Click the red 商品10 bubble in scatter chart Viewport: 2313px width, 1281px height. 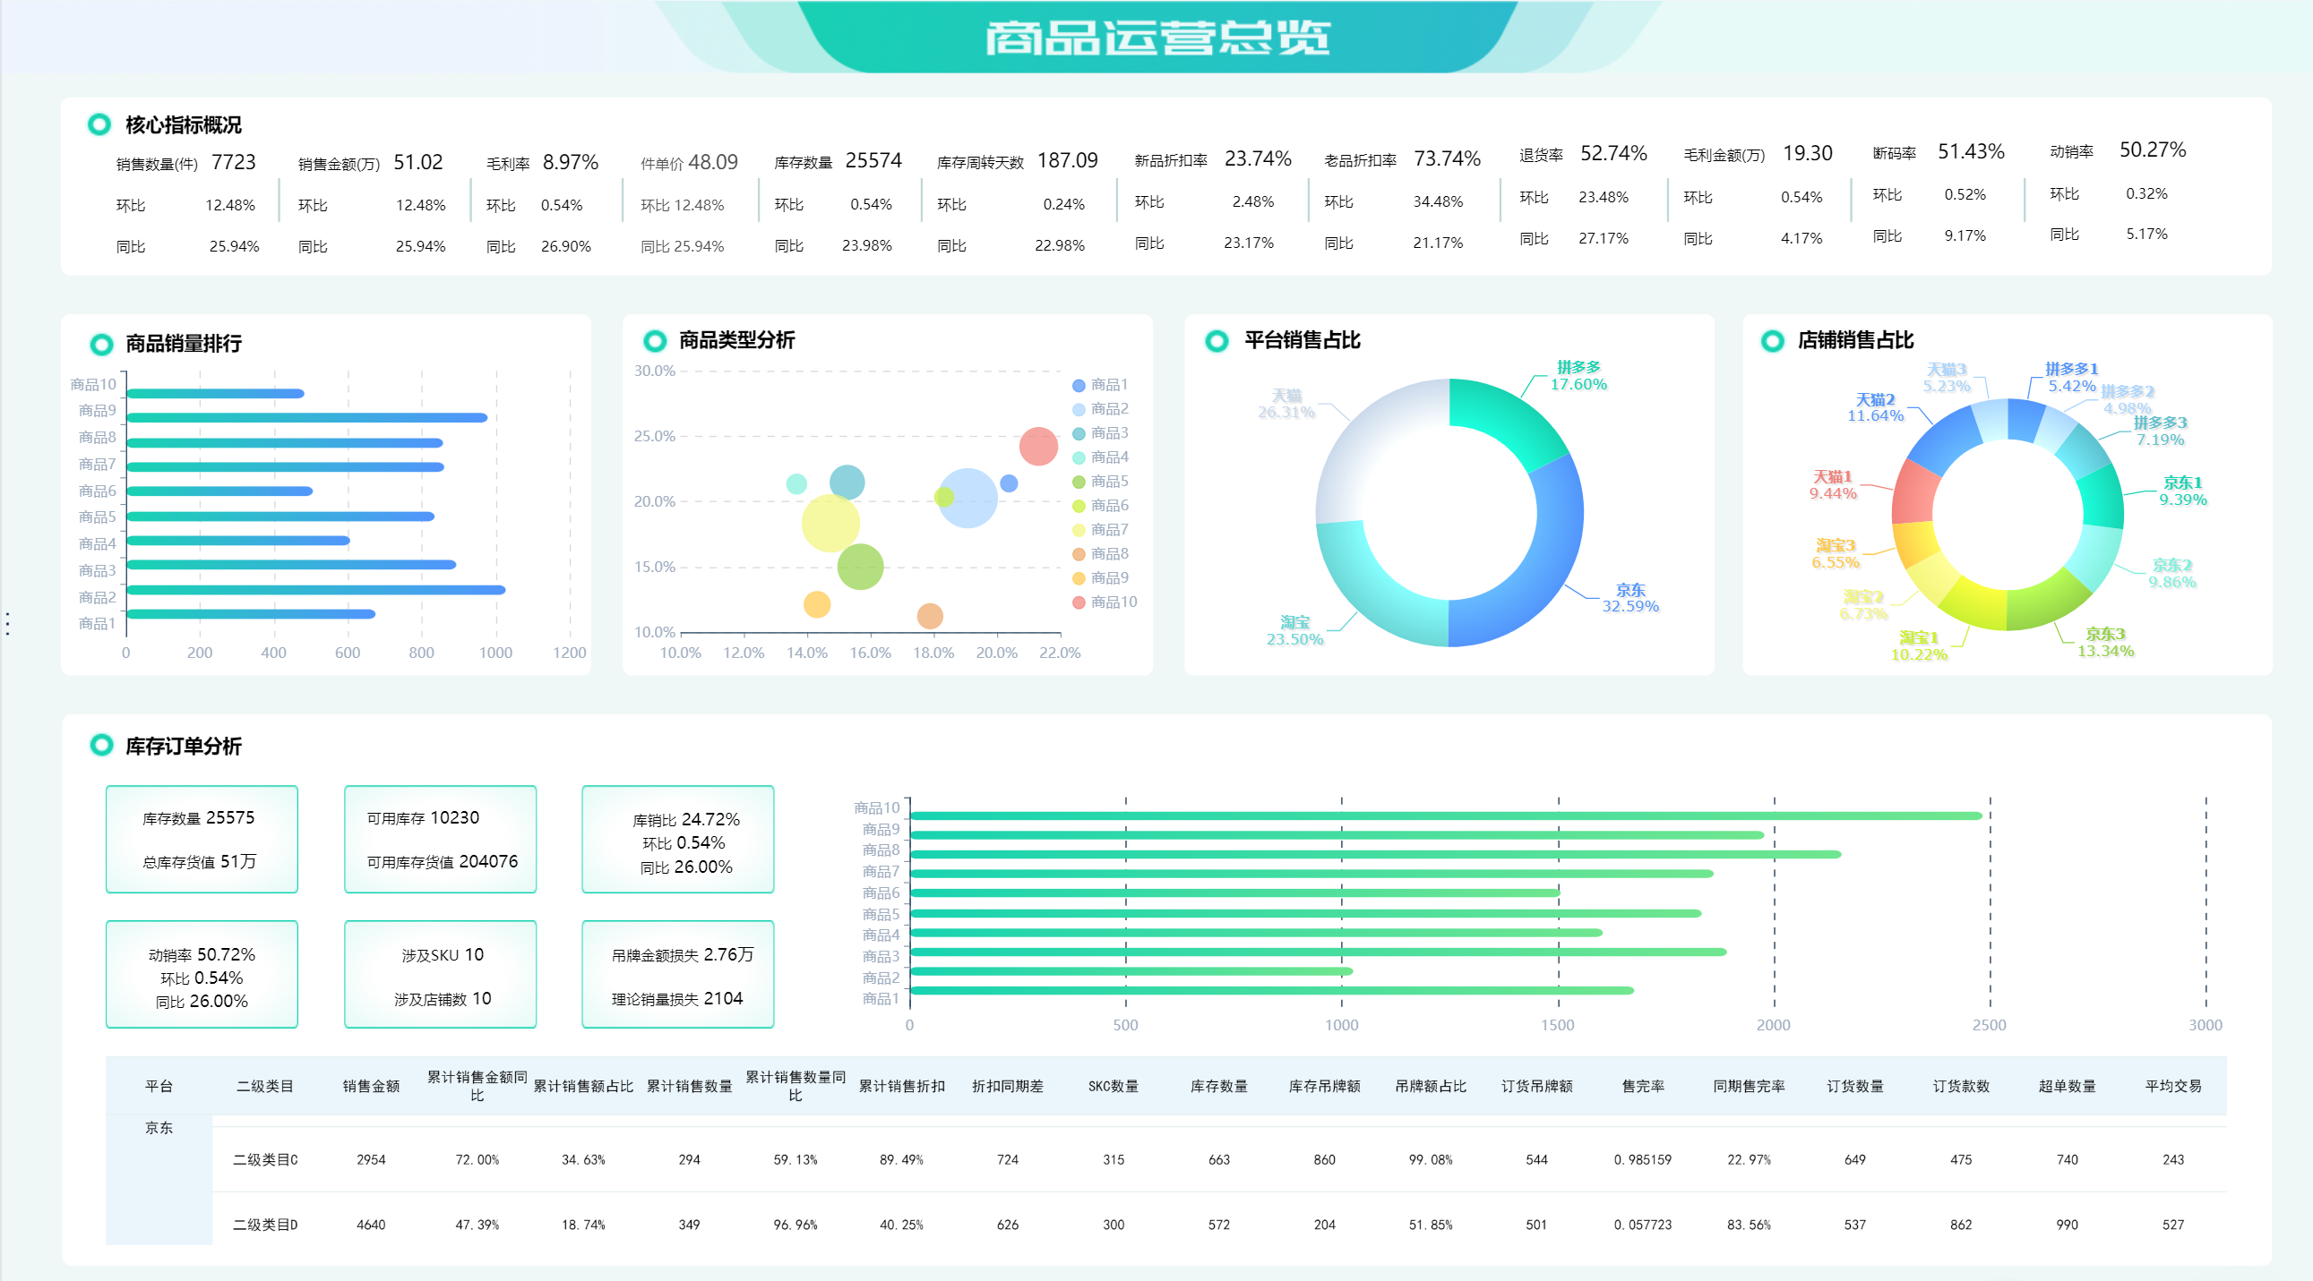[x=1037, y=446]
